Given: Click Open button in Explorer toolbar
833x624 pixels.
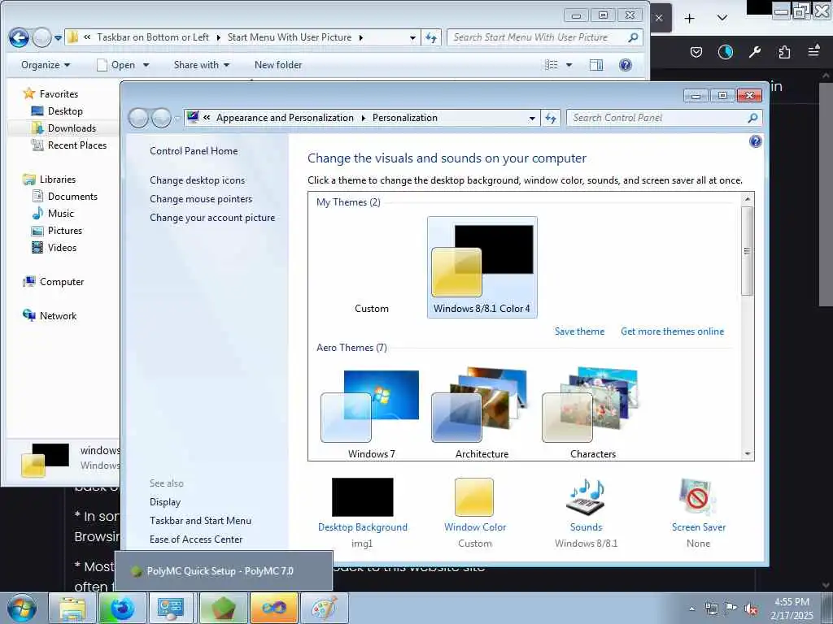Looking at the screenshot, I should pos(116,65).
